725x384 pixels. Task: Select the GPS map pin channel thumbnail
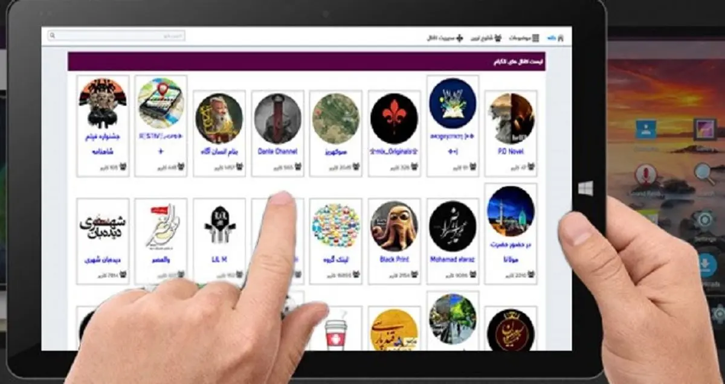point(161,103)
